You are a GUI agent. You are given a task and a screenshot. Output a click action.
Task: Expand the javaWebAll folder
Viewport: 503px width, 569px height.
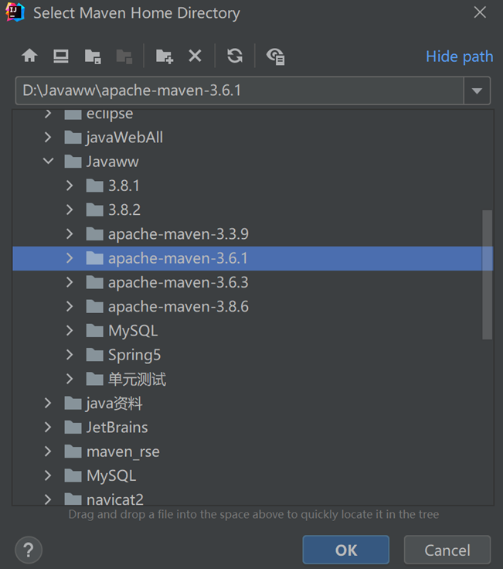click(48, 137)
